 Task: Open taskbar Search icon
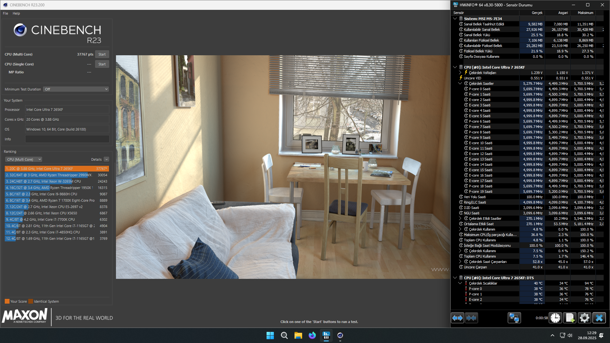pos(284,335)
